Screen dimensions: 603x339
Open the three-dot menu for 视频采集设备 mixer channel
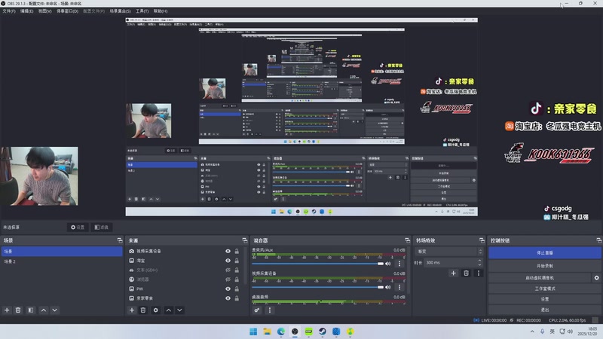pyautogui.click(x=399, y=287)
